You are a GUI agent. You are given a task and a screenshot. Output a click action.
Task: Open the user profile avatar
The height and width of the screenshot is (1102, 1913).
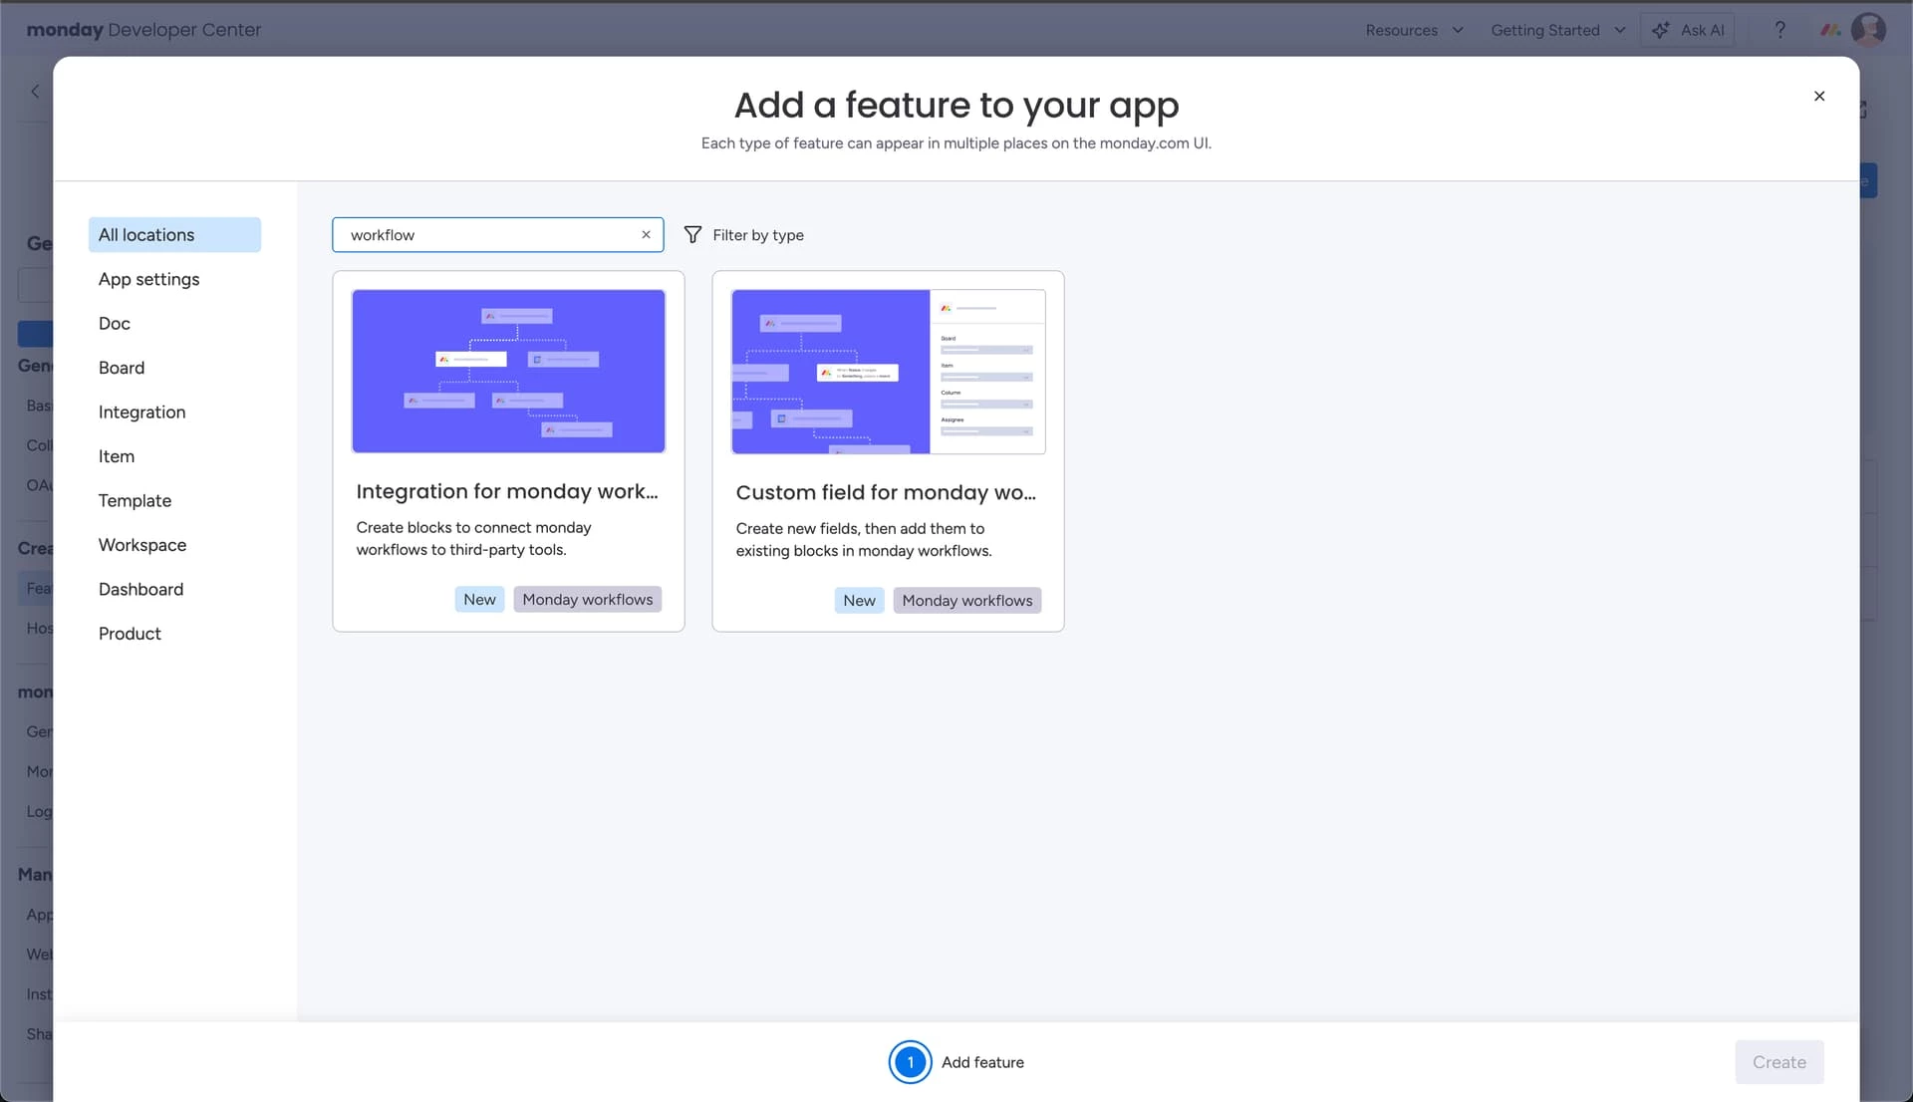pyautogui.click(x=1868, y=29)
